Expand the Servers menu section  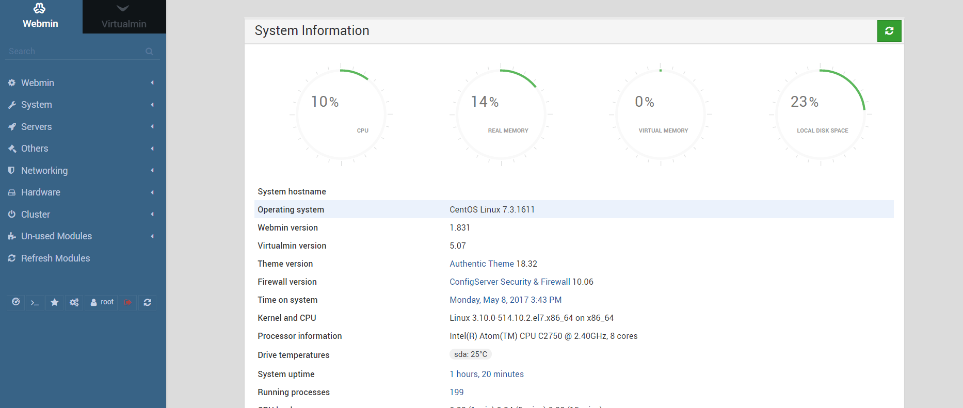(37, 127)
